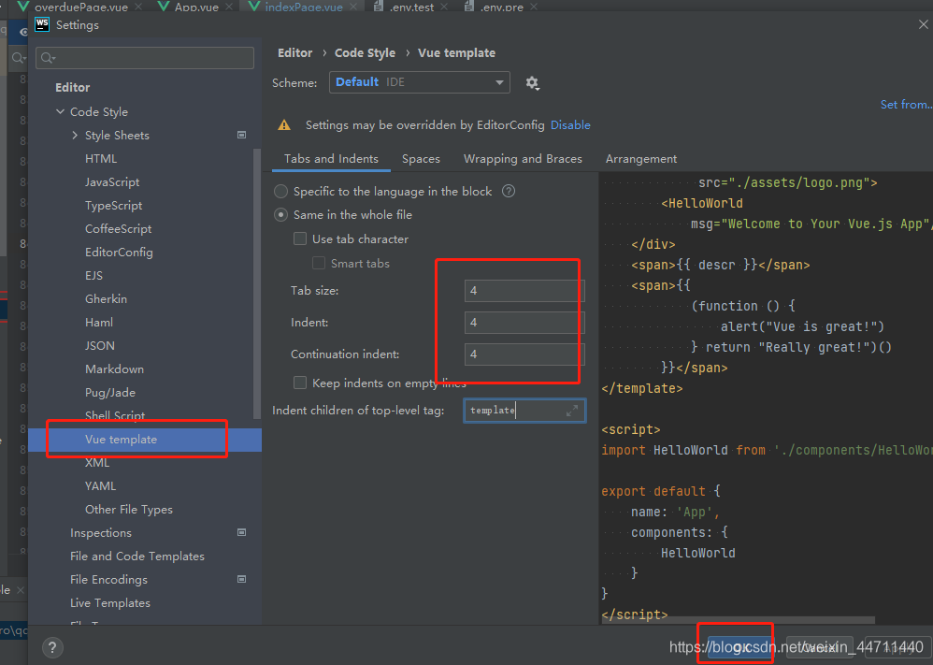The width and height of the screenshot is (933, 665).
Task: Click the Continuation indent input field
Action: 524,354
